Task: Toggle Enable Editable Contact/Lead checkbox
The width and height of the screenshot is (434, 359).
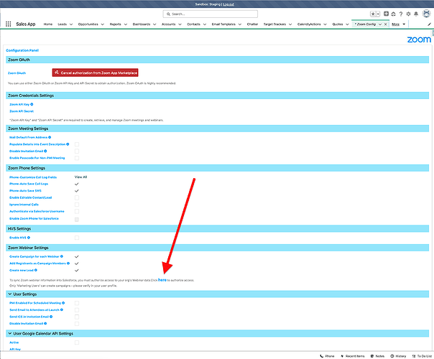Action: (77, 197)
